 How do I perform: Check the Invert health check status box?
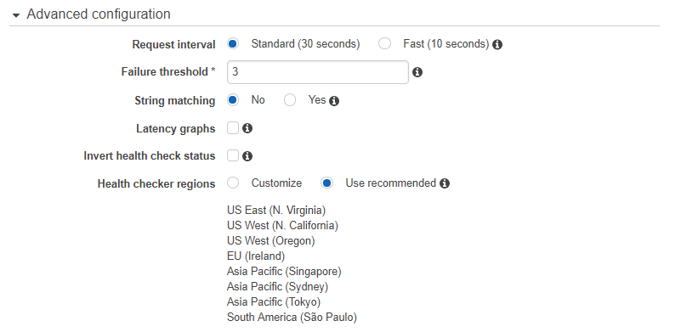pyautogui.click(x=233, y=155)
